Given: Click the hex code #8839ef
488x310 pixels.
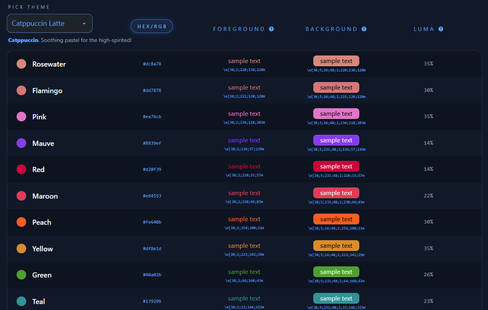Looking at the screenshot, I should (152, 143).
